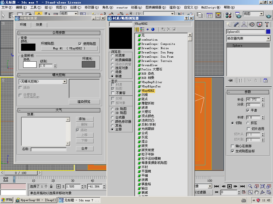Image resolution: width=273 pixels, height=204 pixels.
Task: Open the Layer Manager icon in main toolbar
Action: [200, 15]
